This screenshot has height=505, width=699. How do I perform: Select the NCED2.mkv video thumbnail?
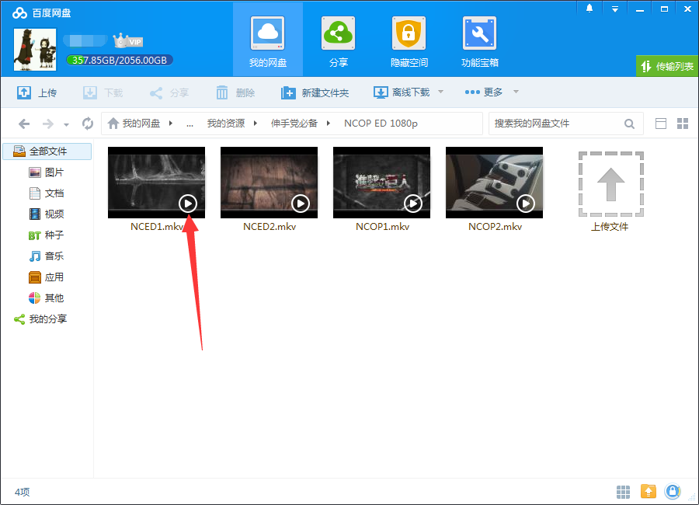(x=270, y=183)
